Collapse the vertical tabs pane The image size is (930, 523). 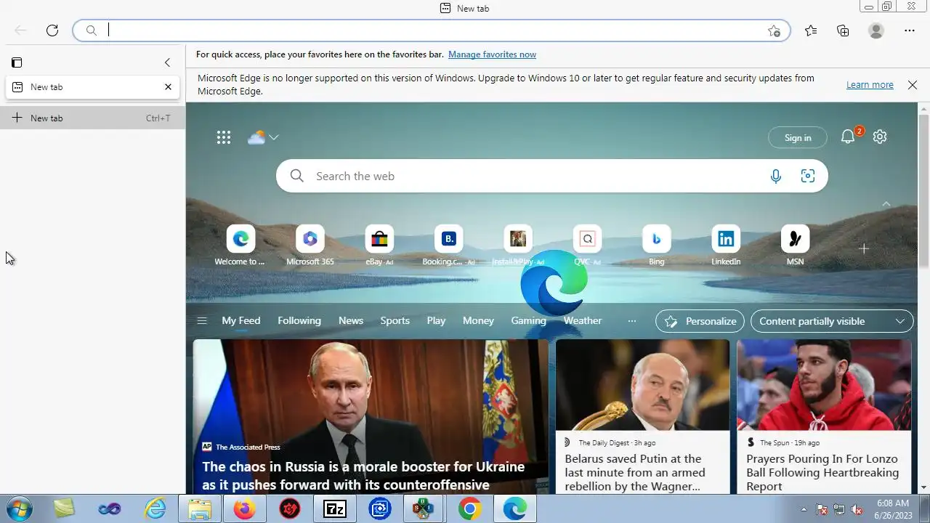(167, 62)
